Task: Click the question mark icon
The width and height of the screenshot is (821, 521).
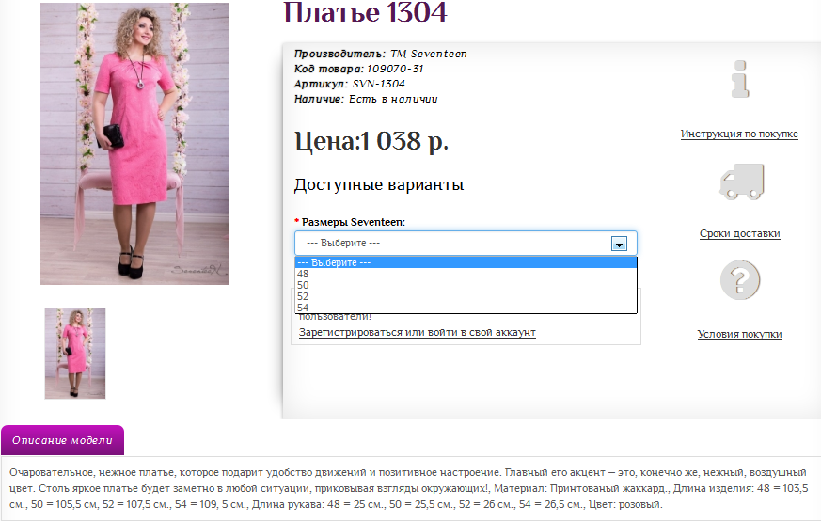Action: (740, 279)
